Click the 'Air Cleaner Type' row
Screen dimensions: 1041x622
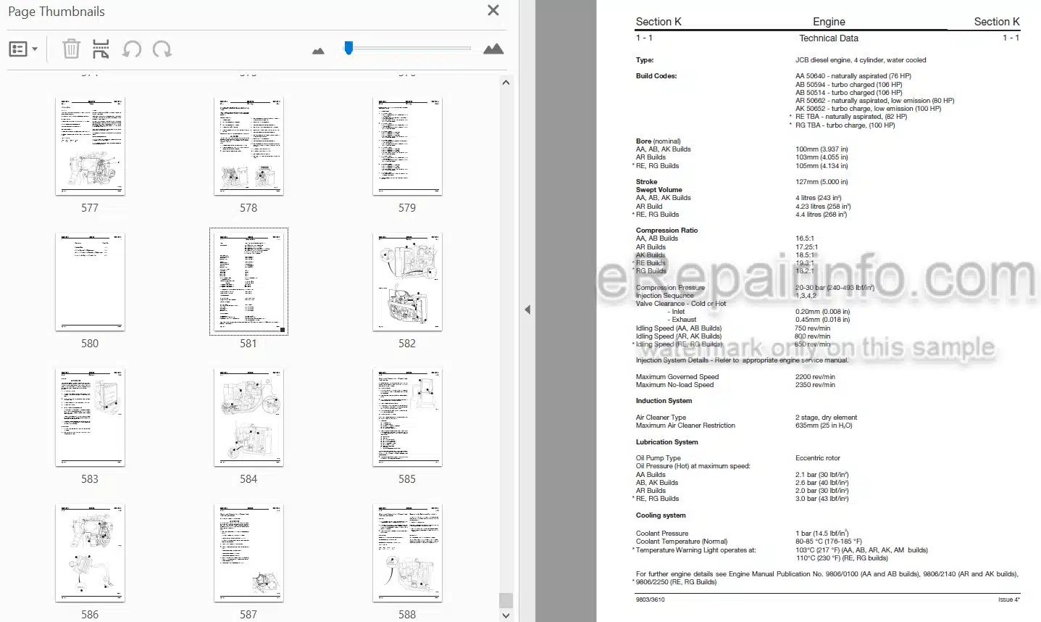pos(746,418)
